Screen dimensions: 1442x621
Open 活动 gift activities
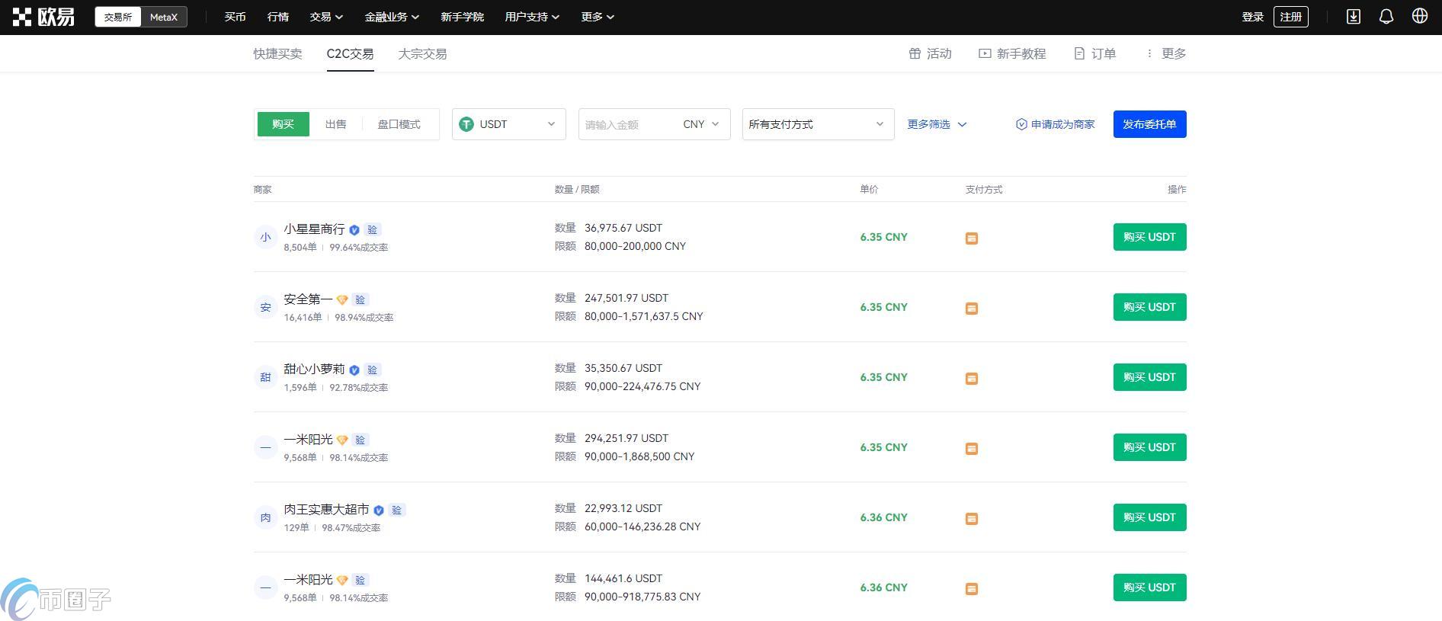point(931,53)
